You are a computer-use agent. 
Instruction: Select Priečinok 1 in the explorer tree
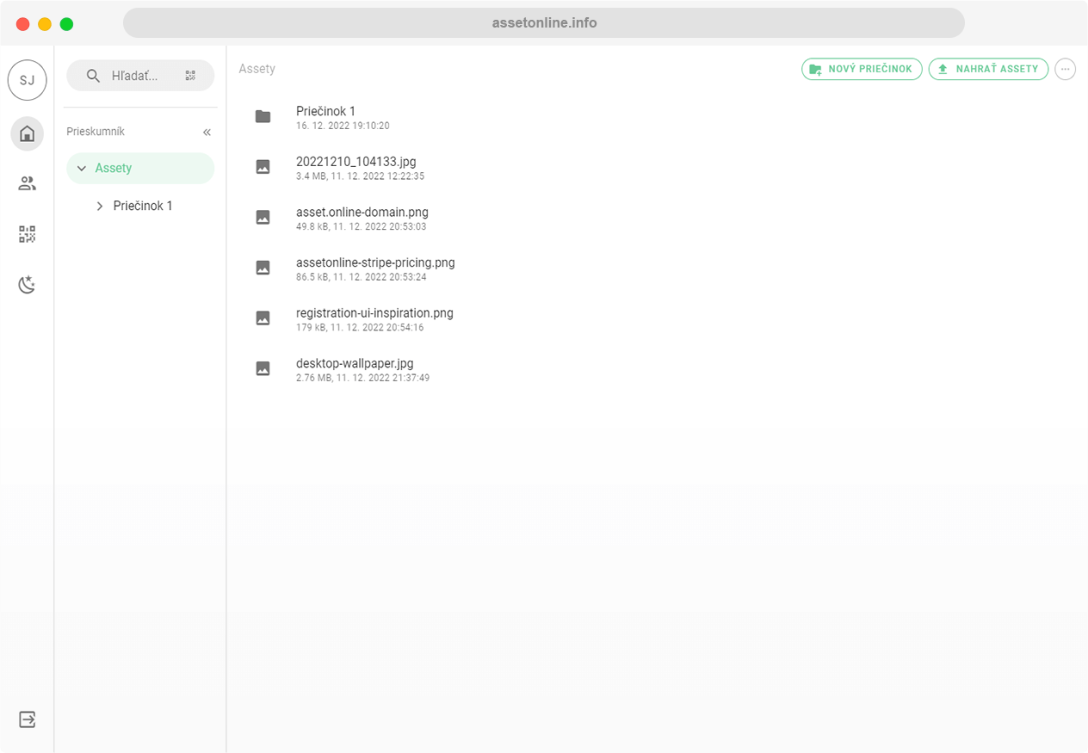[x=143, y=207]
